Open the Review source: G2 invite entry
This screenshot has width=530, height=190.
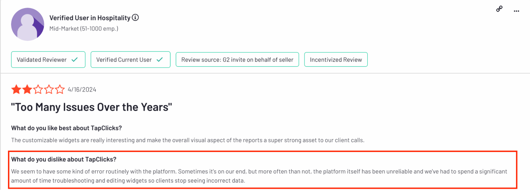pyautogui.click(x=237, y=59)
